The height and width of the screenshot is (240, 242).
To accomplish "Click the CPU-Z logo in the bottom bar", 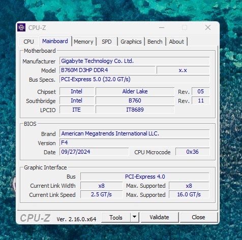I will (x=35, y=218).
